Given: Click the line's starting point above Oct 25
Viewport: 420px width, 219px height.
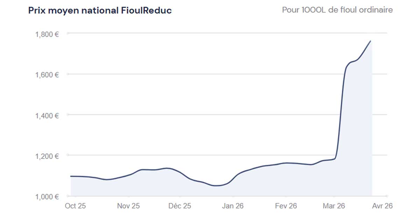Looking at the screenshot, I should click(71, 176).
